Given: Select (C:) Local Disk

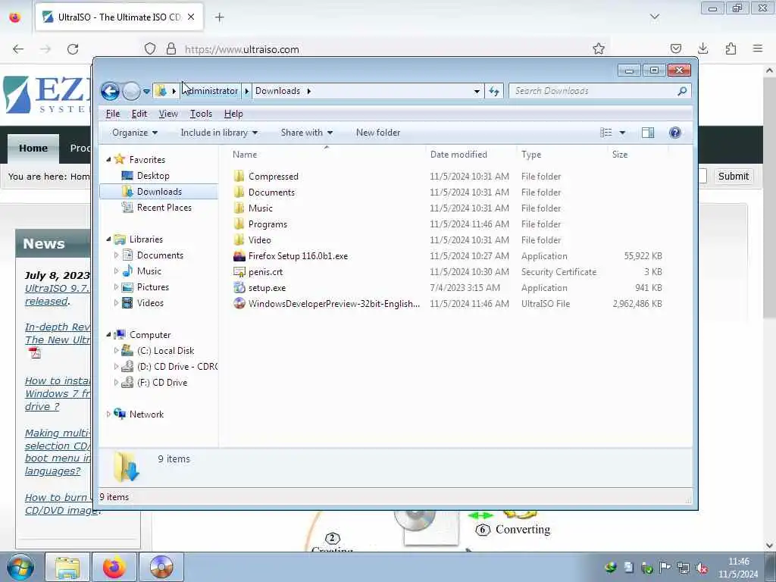Looking at the screenshot, I should 165,351.
